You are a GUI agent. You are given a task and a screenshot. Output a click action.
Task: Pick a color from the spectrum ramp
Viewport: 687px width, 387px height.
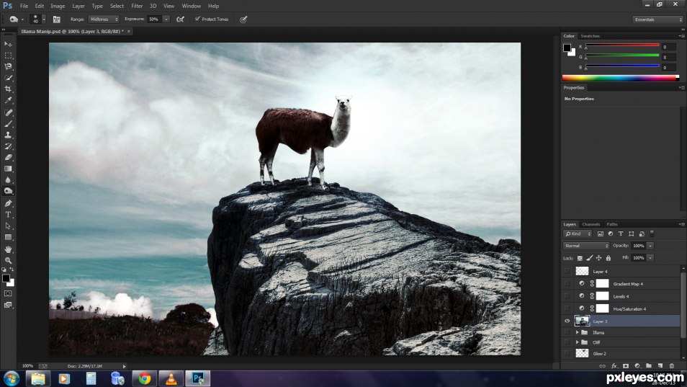[621, 79]
